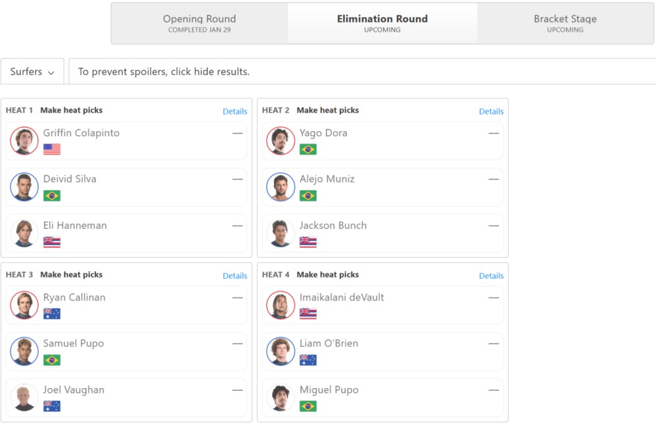Viewport: 656px width, 423px height.
Task: Select Yago Dora's profile picture
Action: tap(281, 141)
